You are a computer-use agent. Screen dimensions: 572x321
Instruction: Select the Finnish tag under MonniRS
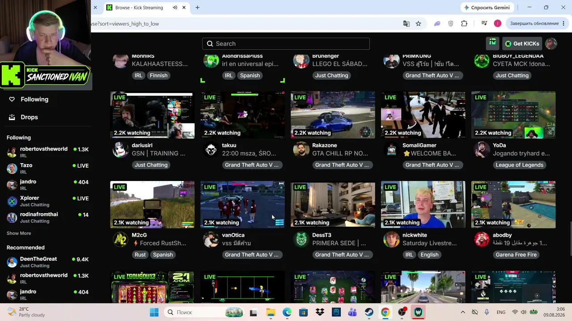pyautogui.click(x=159, y=75)
